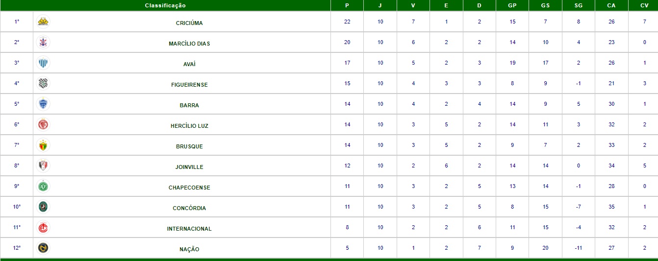Select the Figueirense team logo
Viewport: 658px width, 261px height.
tap(44, 84)
